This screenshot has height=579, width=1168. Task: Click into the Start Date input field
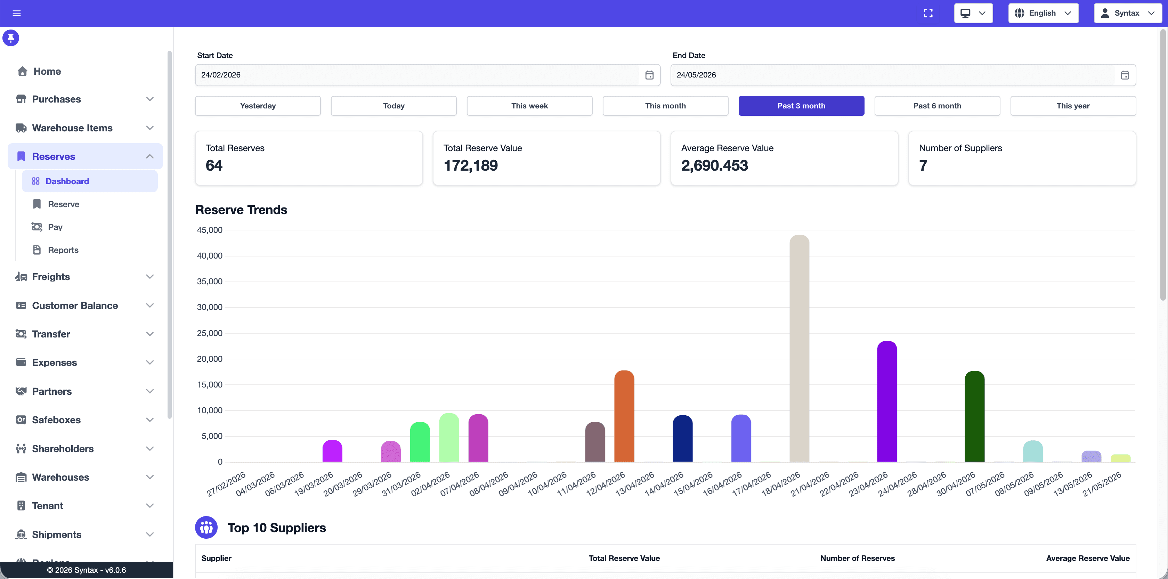417,75
